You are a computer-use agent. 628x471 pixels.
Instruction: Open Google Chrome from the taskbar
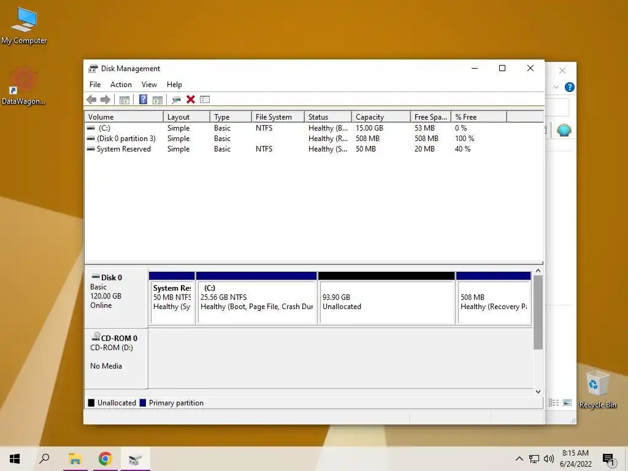105,459
